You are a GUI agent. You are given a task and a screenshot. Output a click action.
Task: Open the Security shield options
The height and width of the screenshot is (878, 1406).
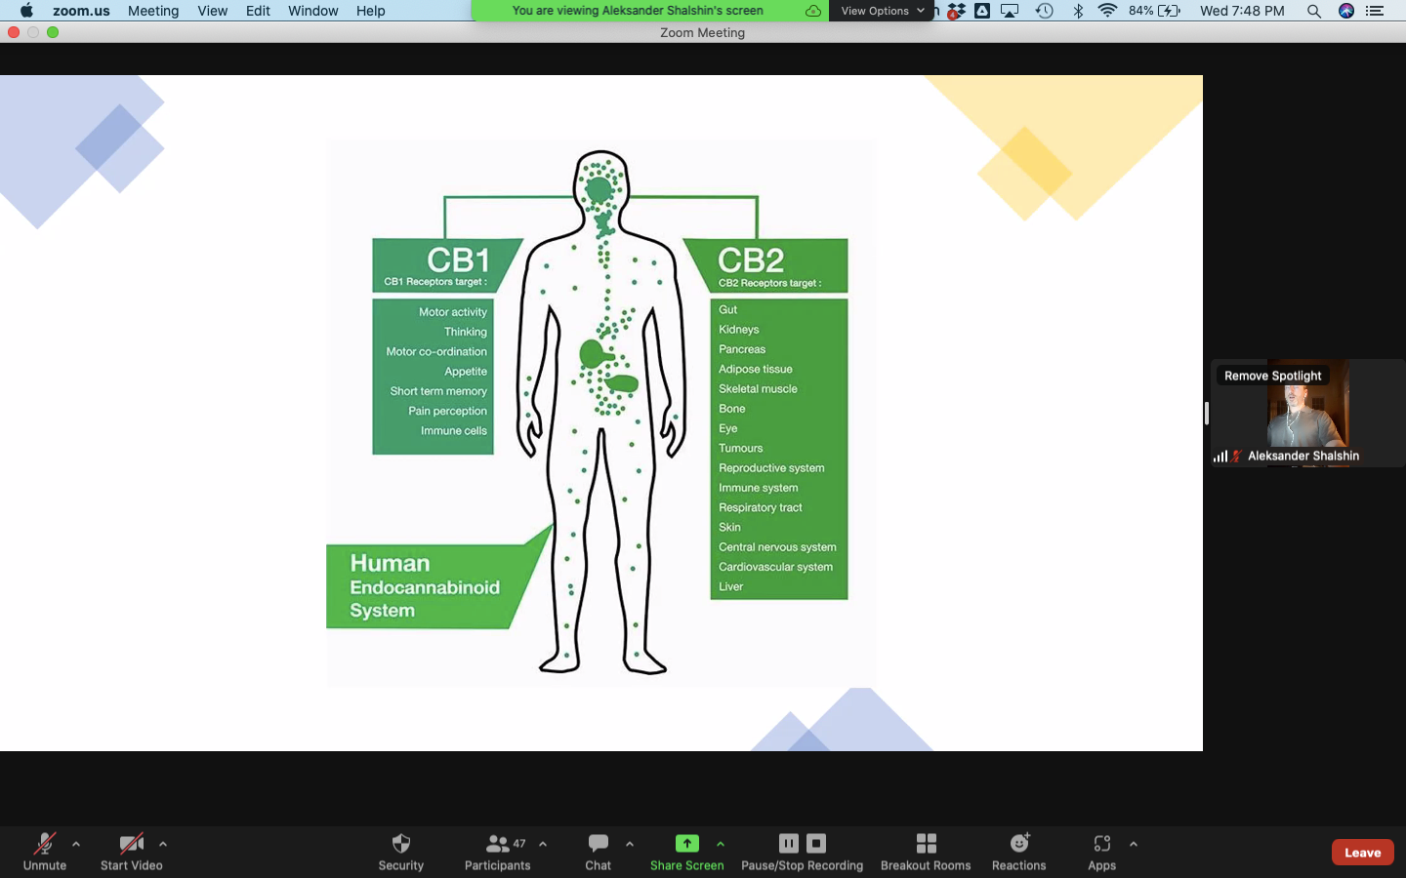point(400,851)
